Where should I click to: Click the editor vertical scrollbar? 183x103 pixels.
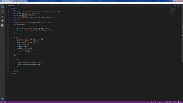(182, 35)
